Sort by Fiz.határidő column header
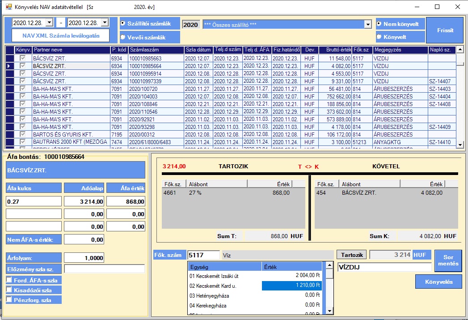The height and width of the screenshot is (320, 468). (286, 50)
